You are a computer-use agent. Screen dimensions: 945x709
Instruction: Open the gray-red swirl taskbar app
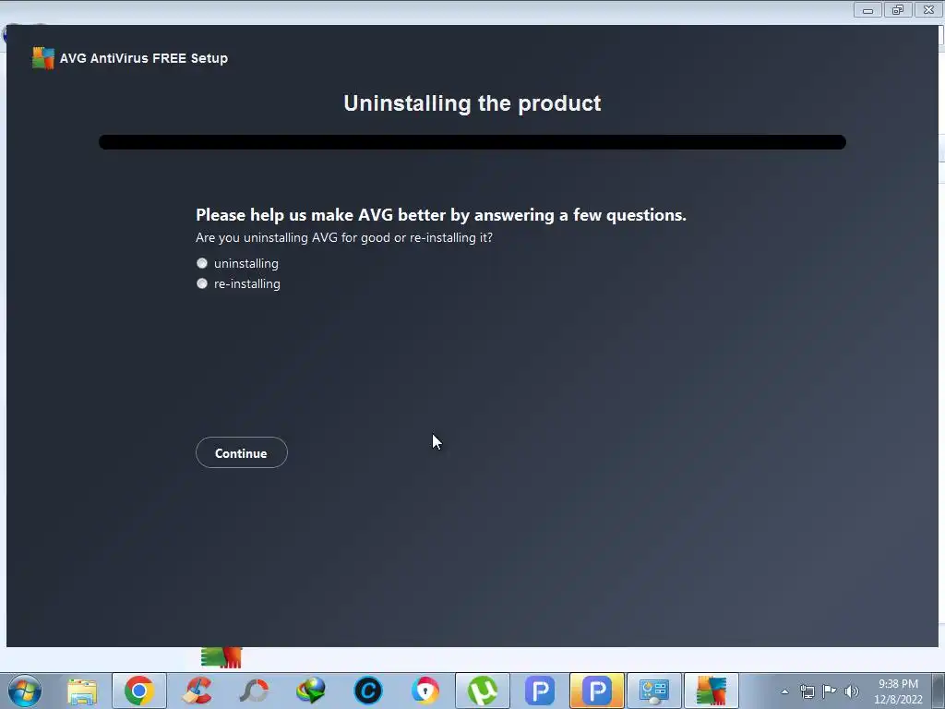tap(254, 691)
